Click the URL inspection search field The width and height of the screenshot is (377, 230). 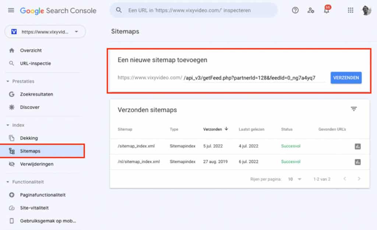194,10
